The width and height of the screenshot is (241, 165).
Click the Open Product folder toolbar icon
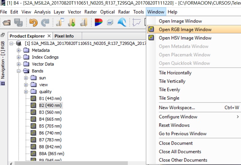coord(7,23)
